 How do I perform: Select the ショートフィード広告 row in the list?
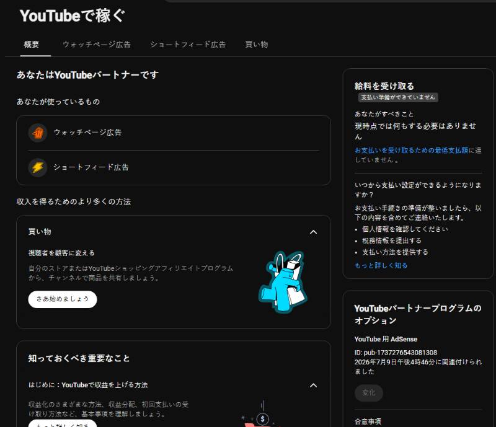coord(174,167)
